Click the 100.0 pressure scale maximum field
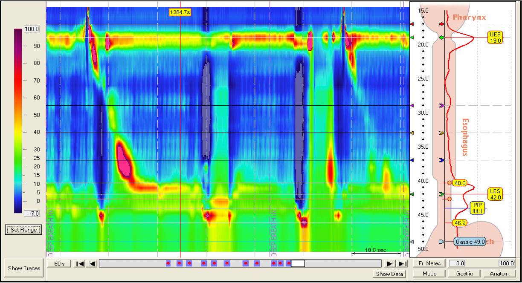Screen dimensions: 522x283 [x=507, y=263]
